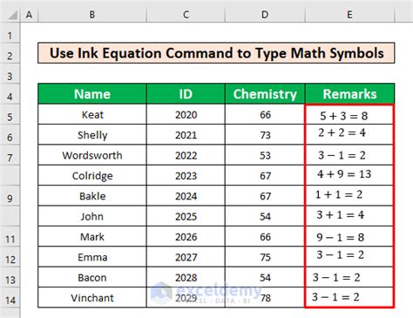Screen dimensions: 413x318
Task: Click ID cell 2023
Action: pos(186,175)
